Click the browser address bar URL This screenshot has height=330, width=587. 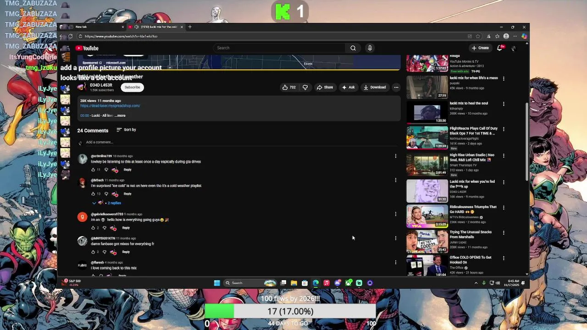121,36
